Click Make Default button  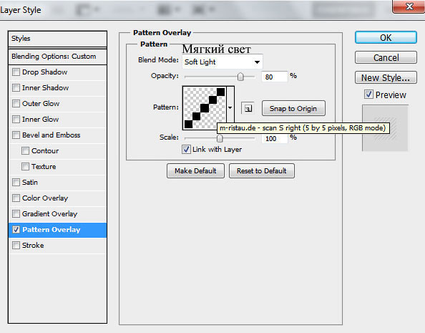pyautogui.click(x=195, y=170)
